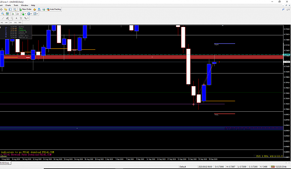Select the text label tool
Viewport: 291px width, 169px height.
[x=21, y=18]
